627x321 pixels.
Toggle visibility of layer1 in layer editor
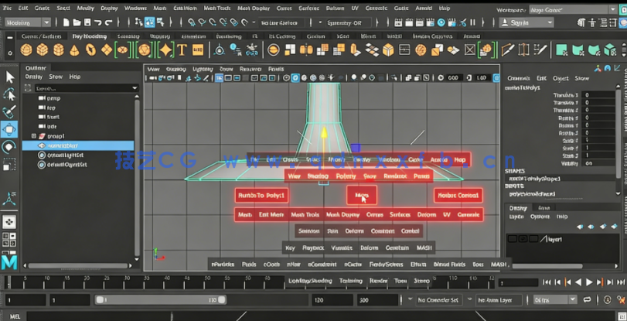(513, 239)
